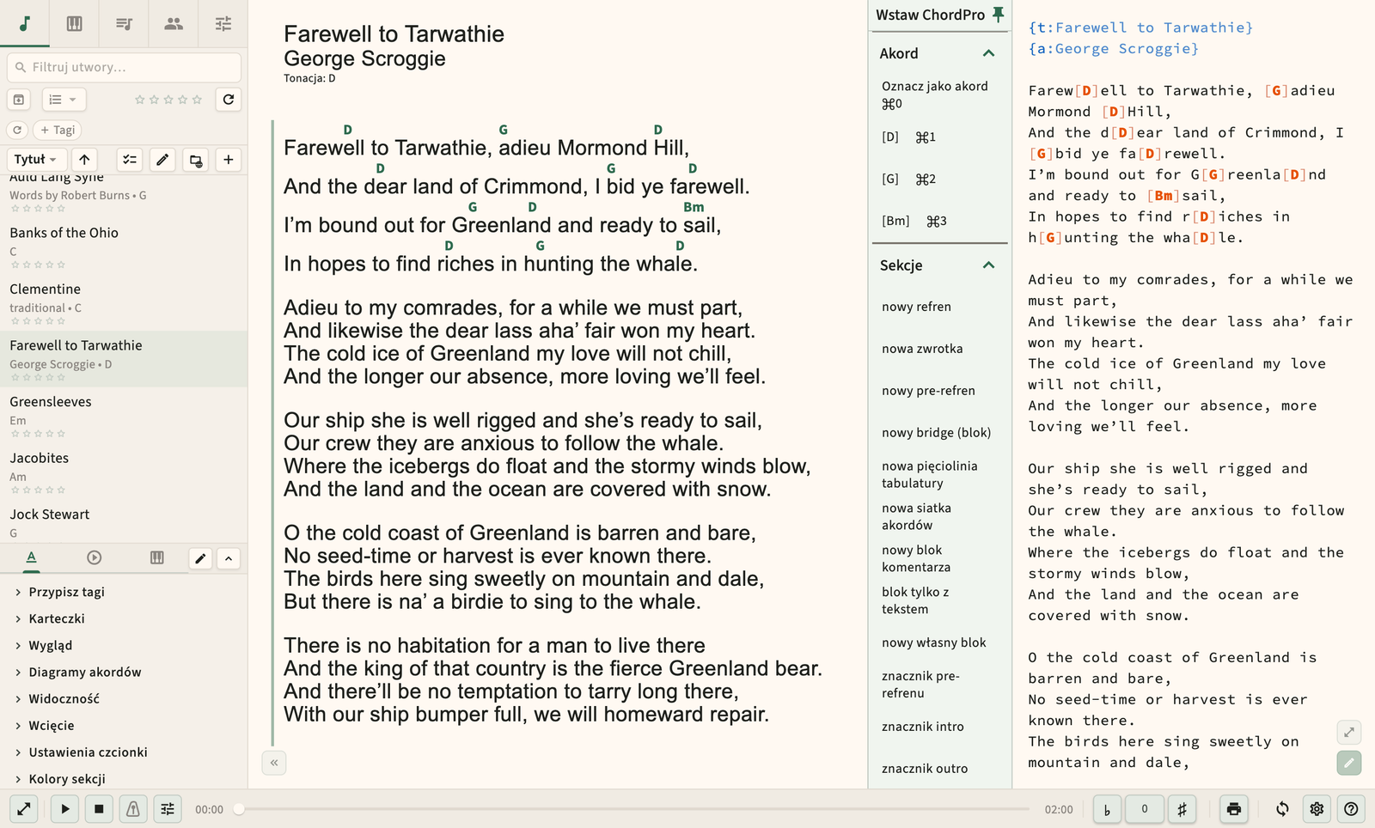Open the text formatting tab with underlined A

(x=31, y=558)
